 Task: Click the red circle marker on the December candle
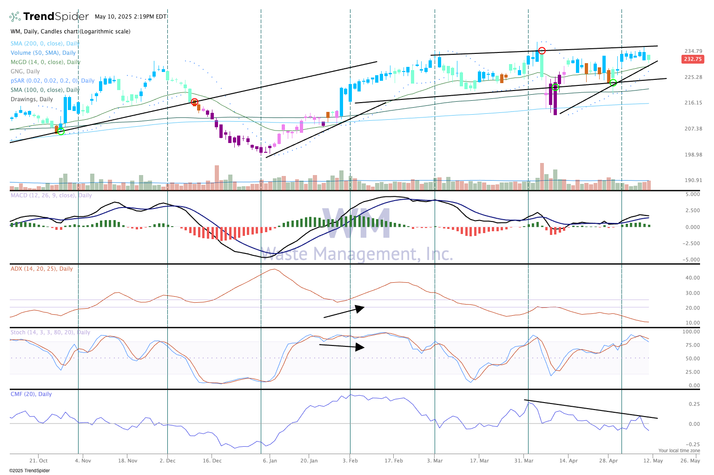click(195, 102)
